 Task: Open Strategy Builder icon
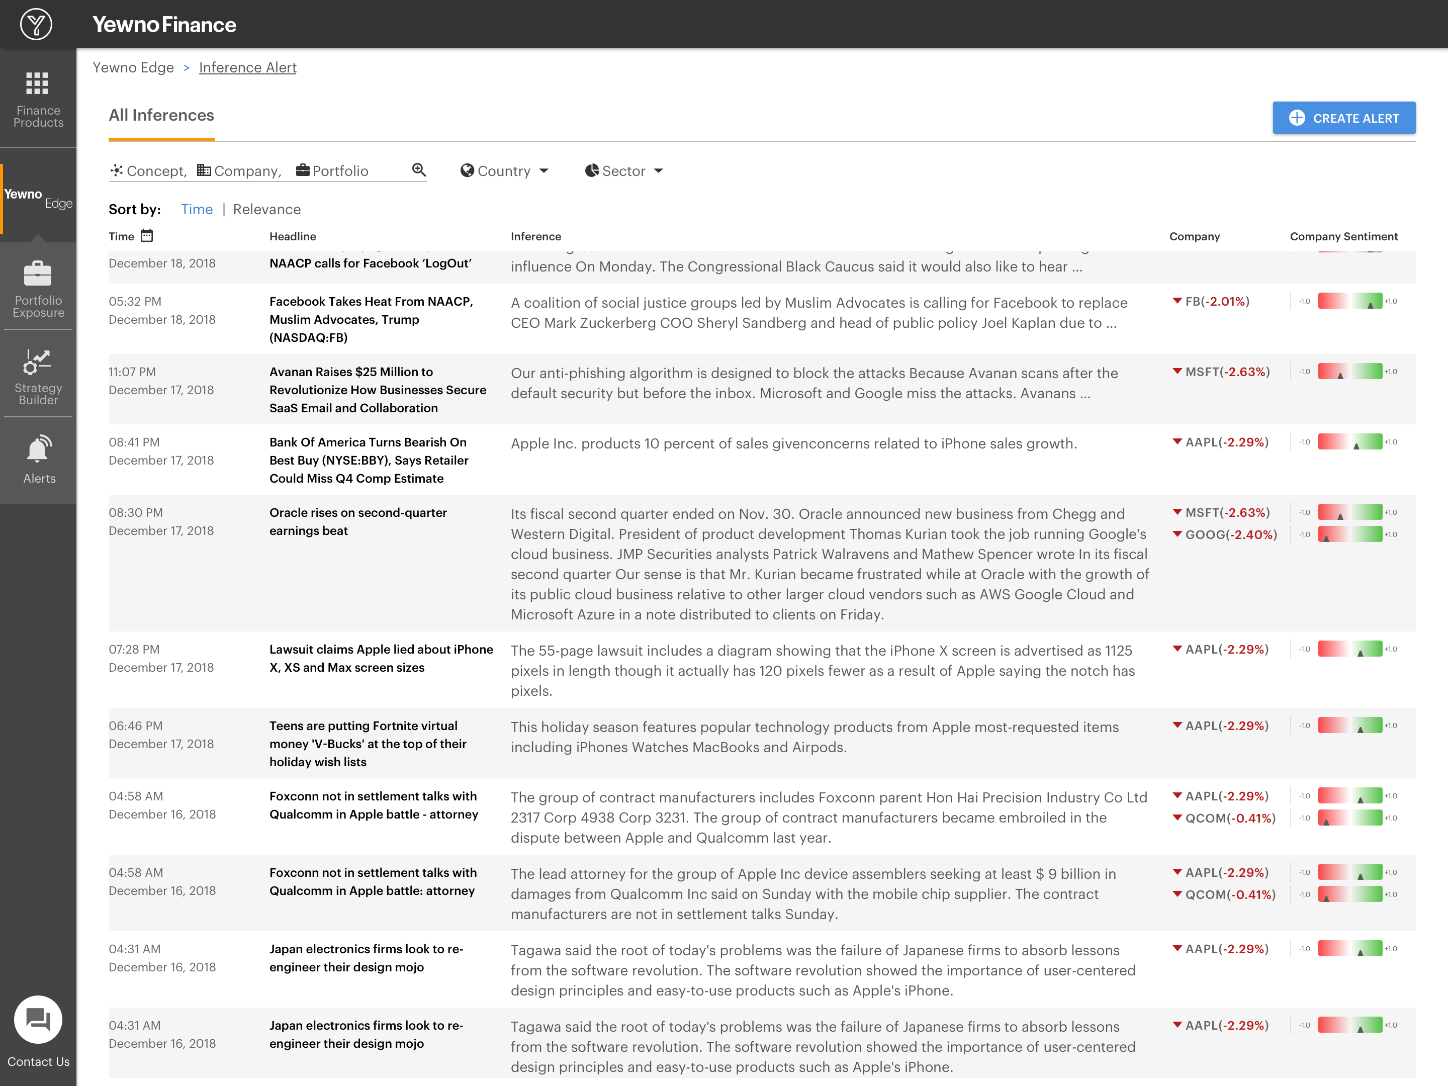(37, 361)
